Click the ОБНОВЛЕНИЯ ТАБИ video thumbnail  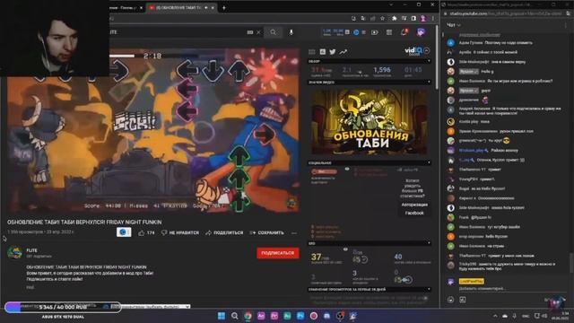(369, 122)
